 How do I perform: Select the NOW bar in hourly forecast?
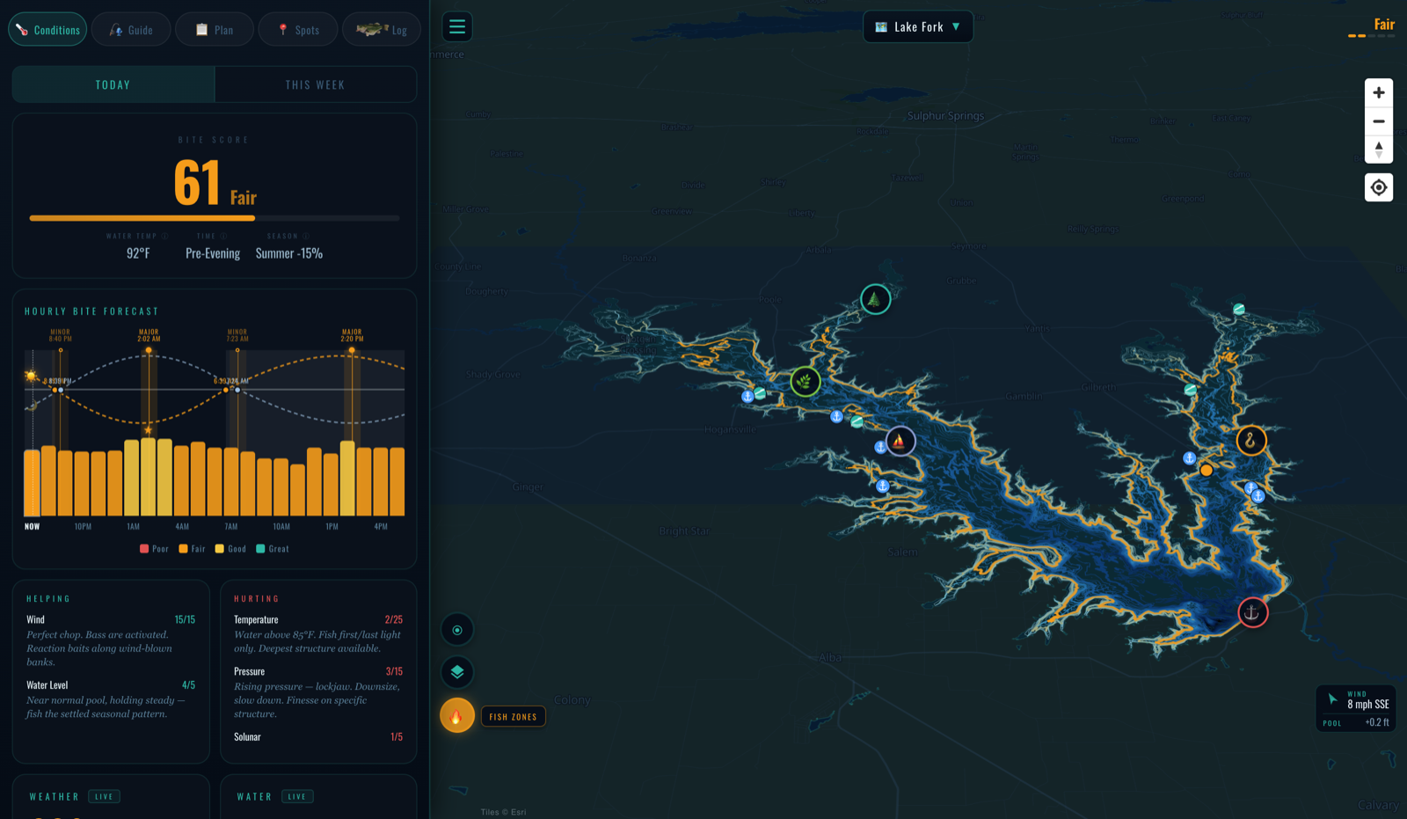point(32,482)
